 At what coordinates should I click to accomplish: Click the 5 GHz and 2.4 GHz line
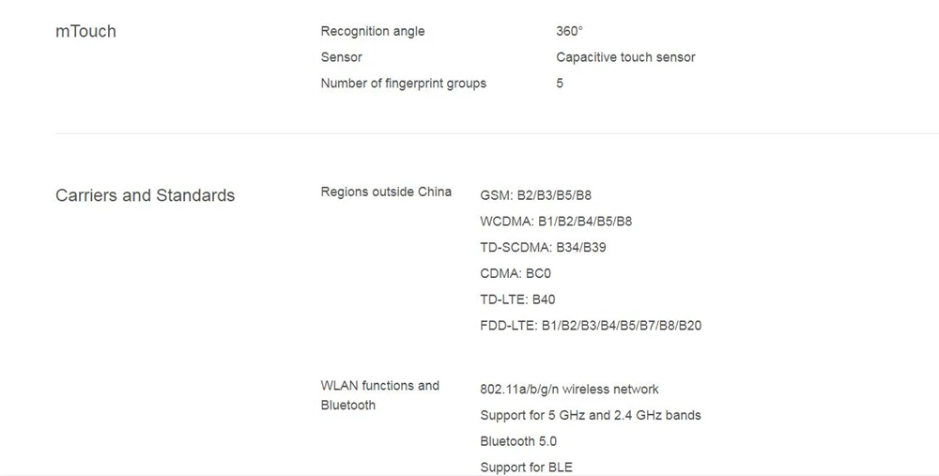click(x=591, y=416)
